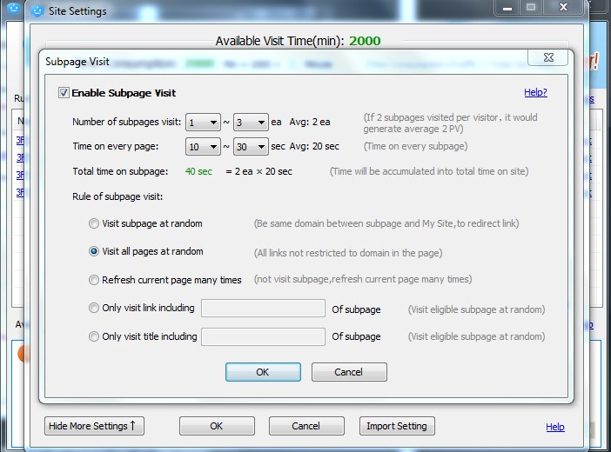
Task: Cancel the Subpage Visit dialog
Action: click(x=348, y=372)
